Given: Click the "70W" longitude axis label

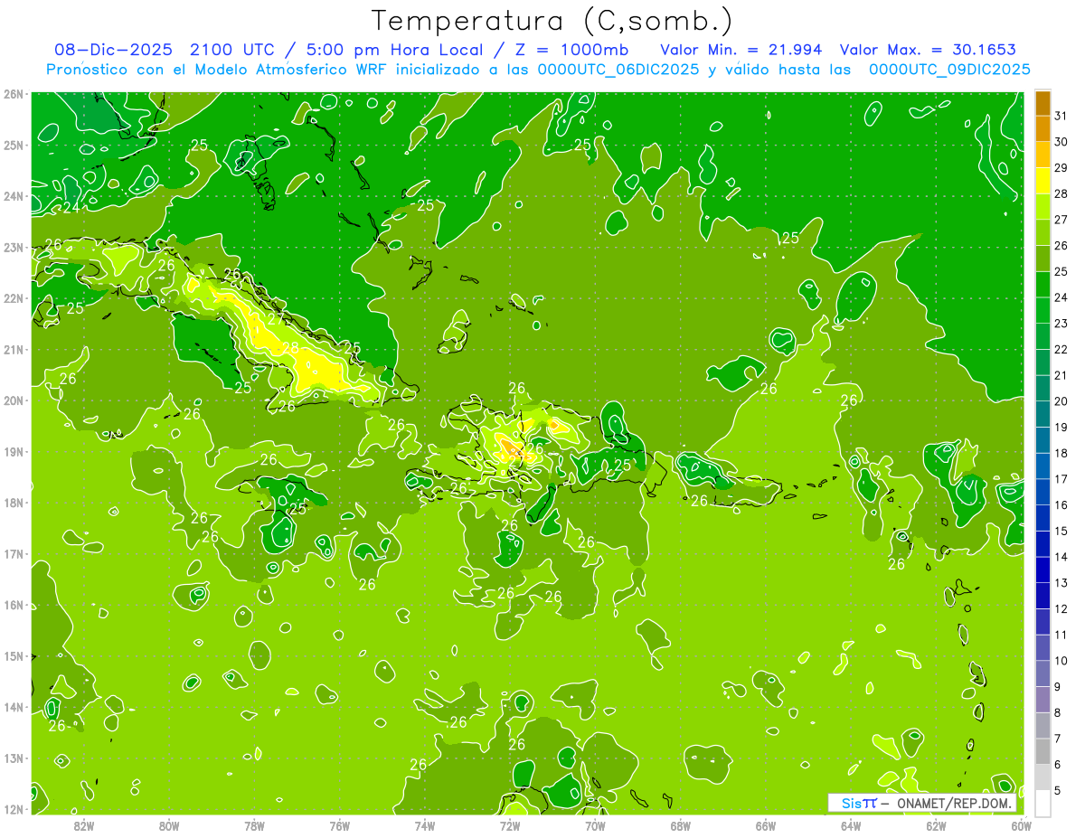Looking at the screenshot, I should [x=595, y=825].
